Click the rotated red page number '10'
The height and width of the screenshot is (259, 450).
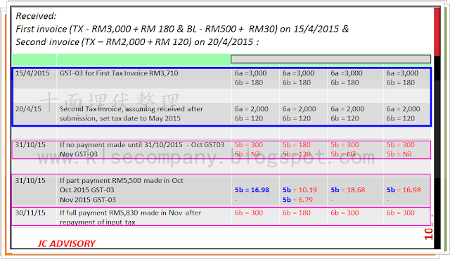point(428,234)
